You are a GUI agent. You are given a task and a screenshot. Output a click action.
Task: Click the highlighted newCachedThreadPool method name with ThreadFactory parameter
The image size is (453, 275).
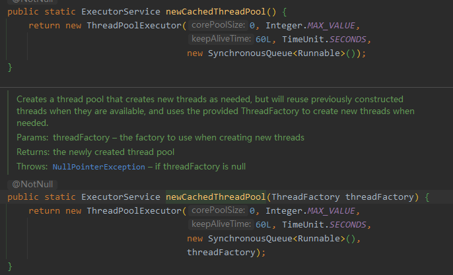[215, 197]
